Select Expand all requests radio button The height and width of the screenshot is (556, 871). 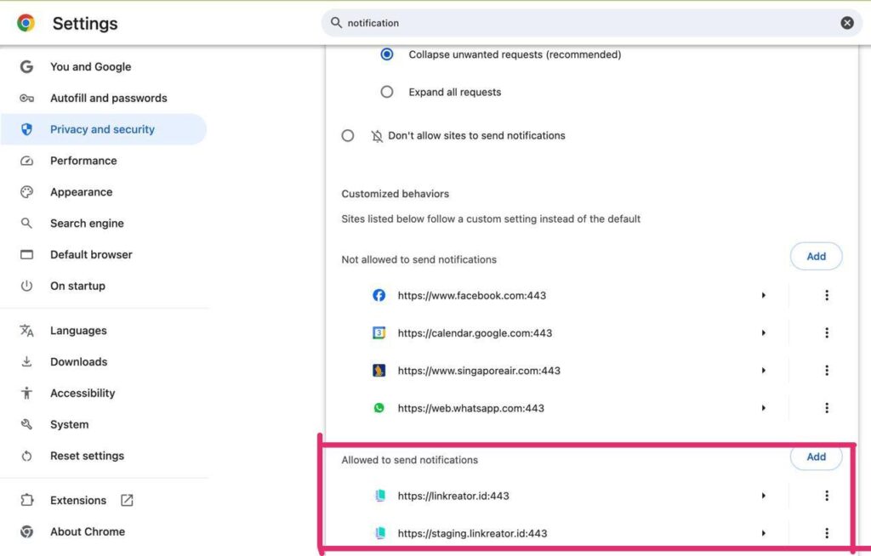click(387, 92)
